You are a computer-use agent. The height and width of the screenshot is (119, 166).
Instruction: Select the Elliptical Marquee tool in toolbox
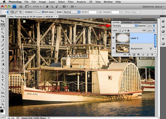point(3,25)
